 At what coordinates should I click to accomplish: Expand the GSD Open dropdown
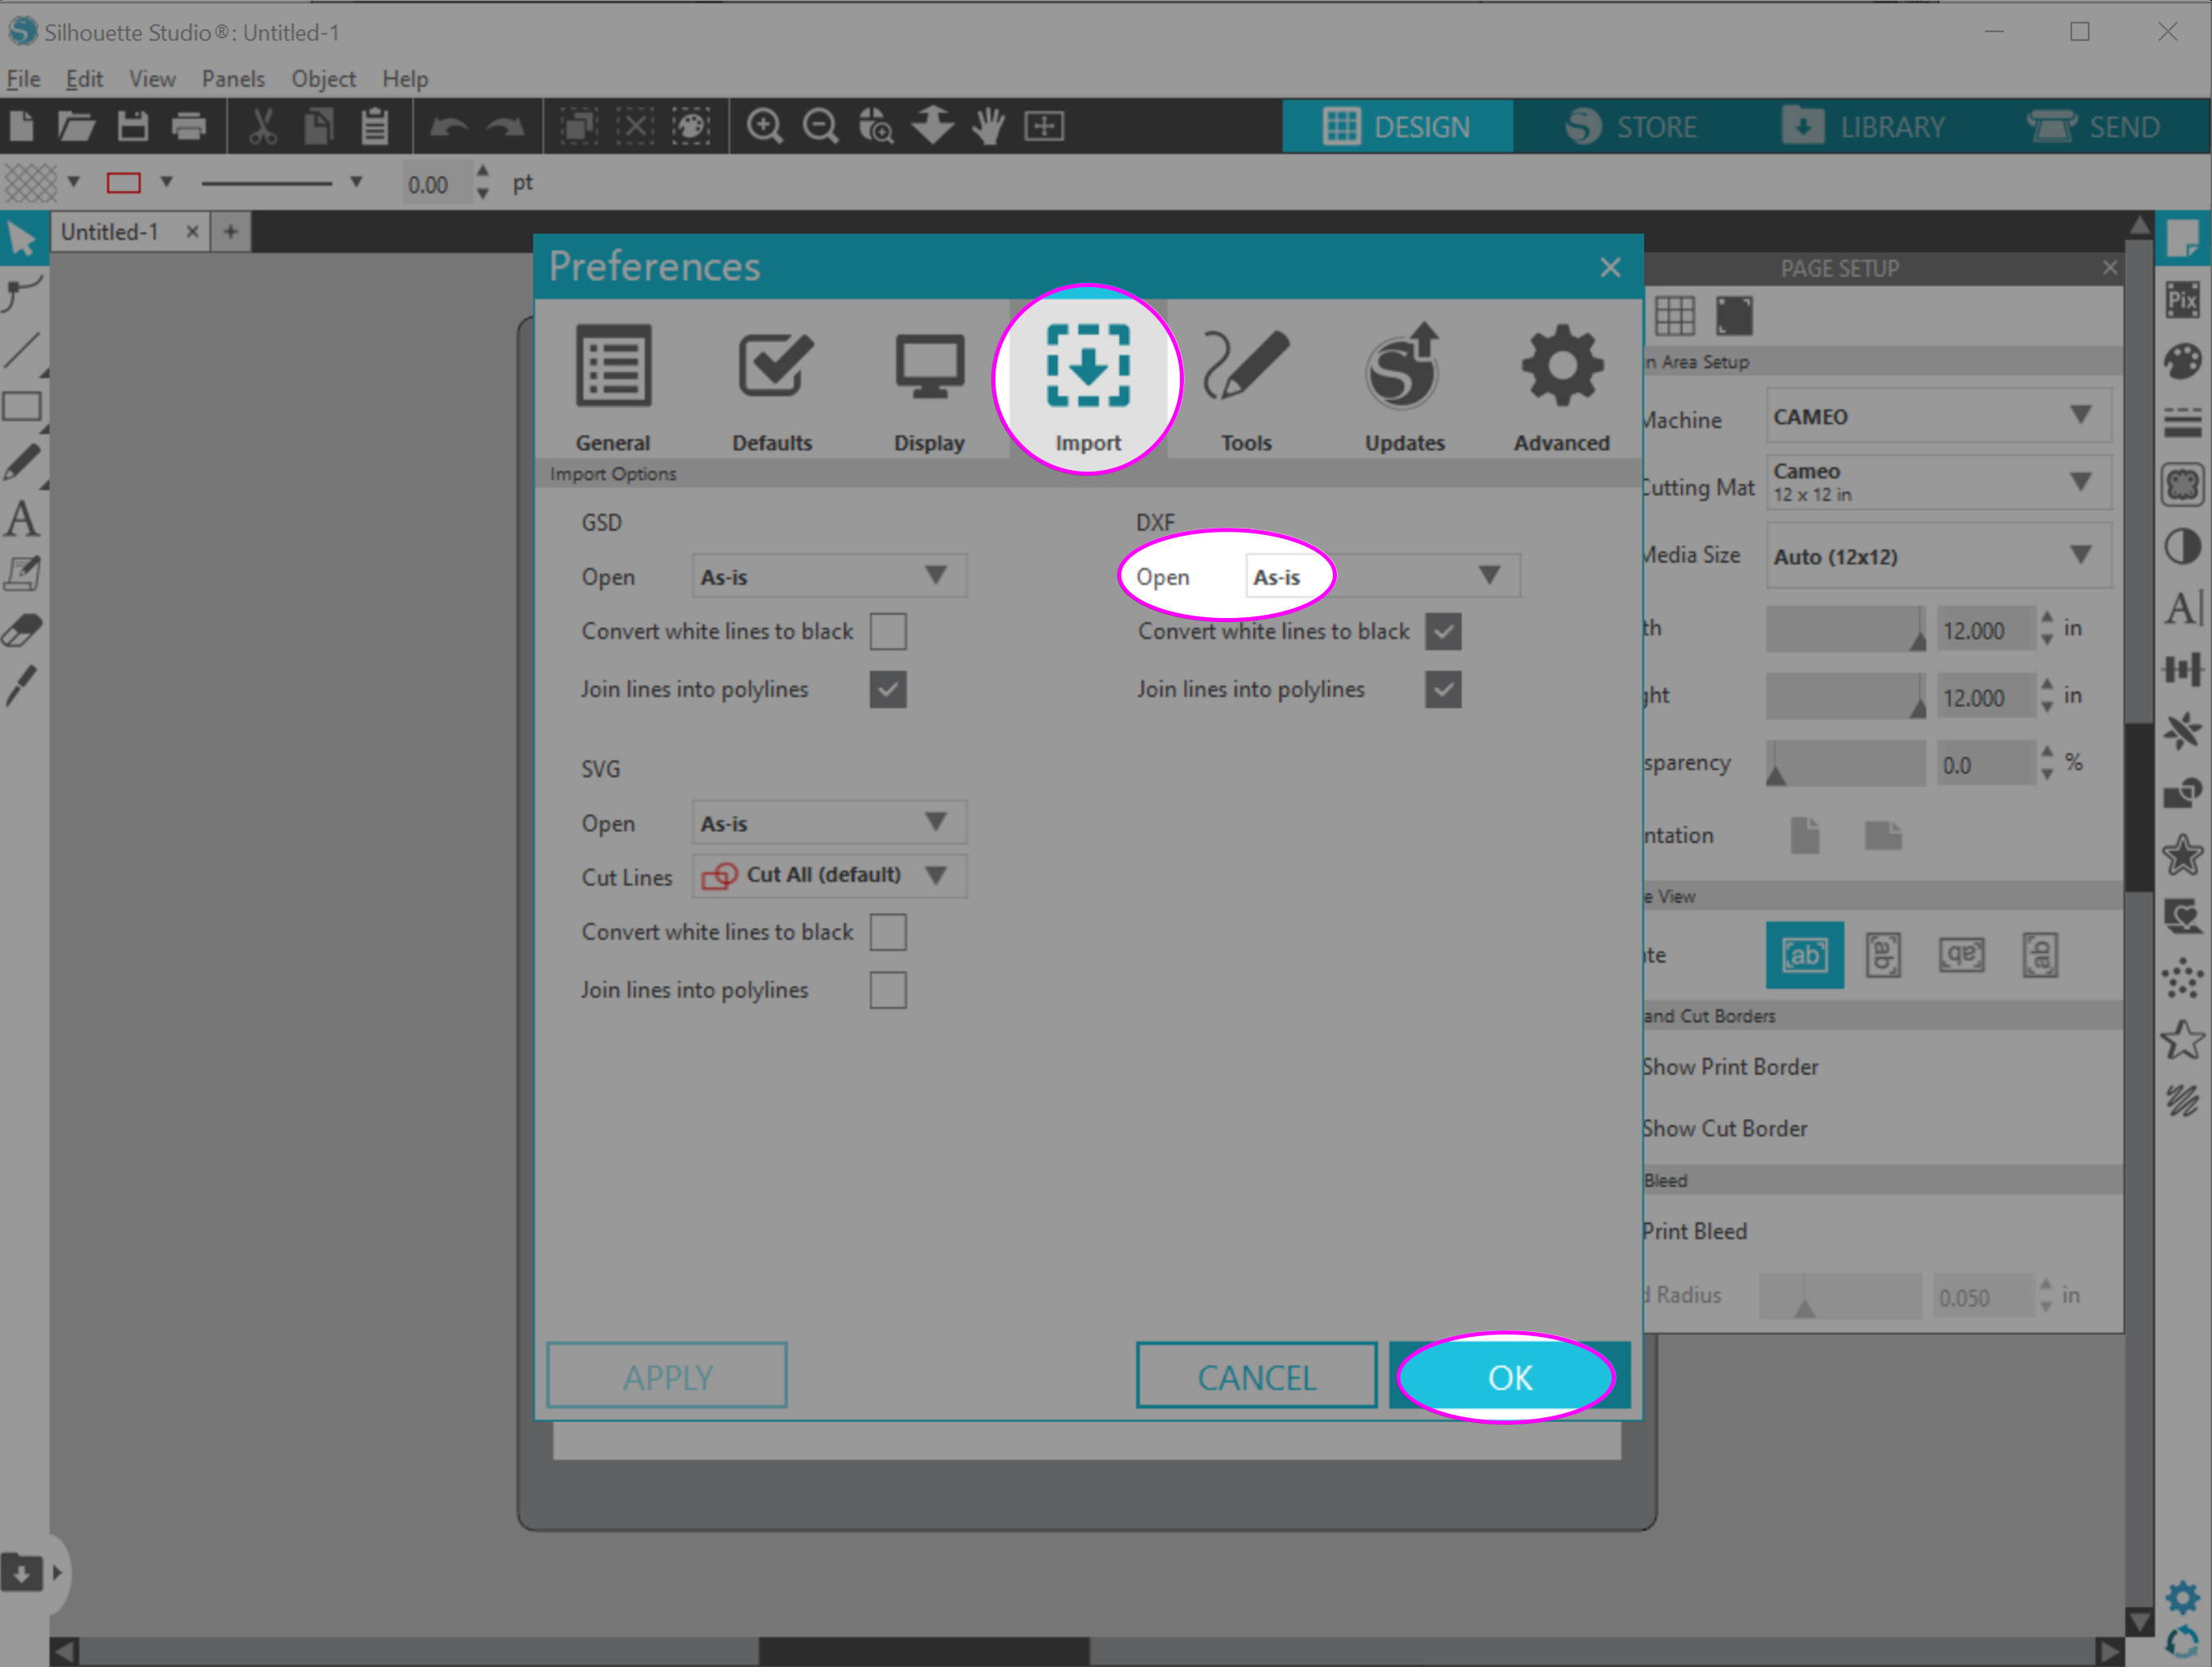click(829, 576)
